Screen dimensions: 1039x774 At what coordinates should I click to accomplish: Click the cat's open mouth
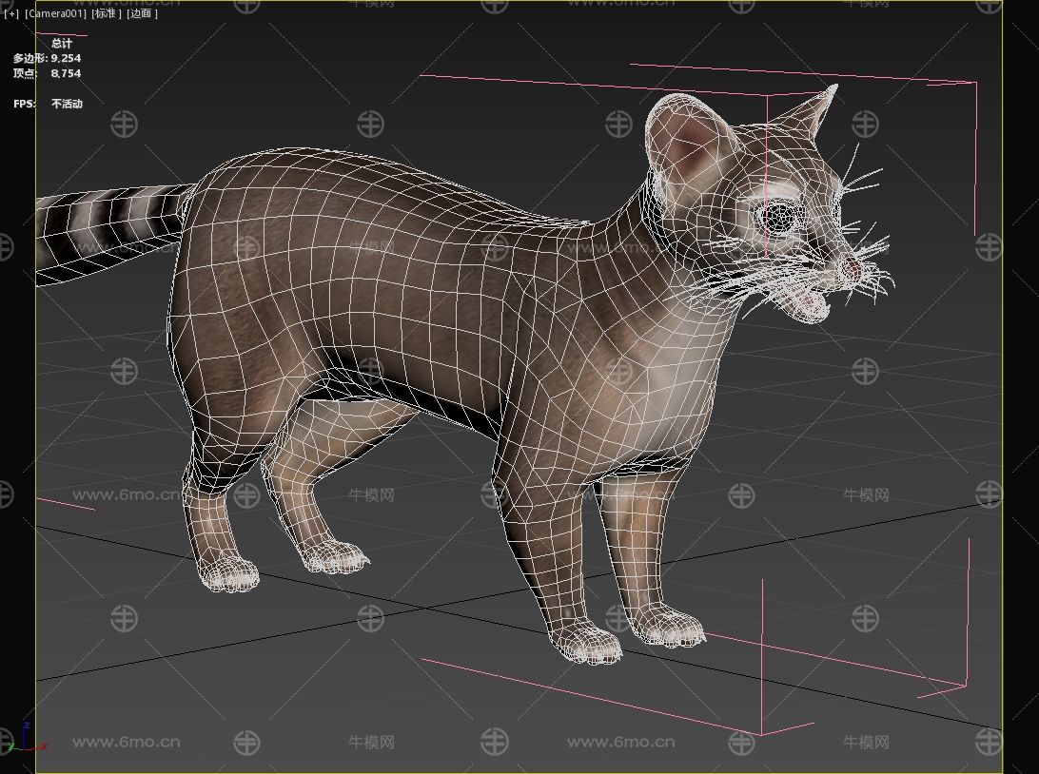[806, 302]
